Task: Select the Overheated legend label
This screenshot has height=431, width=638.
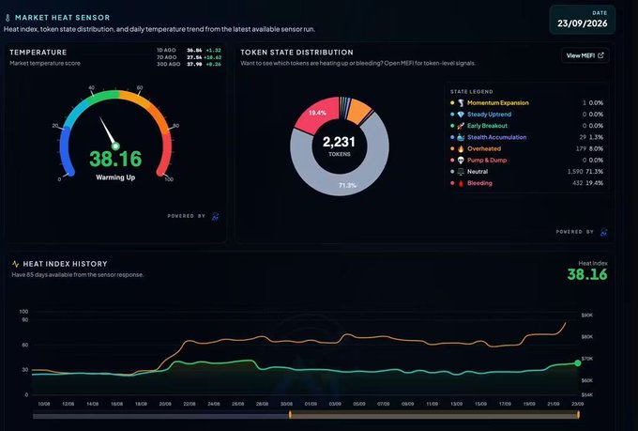Action: 484,148
